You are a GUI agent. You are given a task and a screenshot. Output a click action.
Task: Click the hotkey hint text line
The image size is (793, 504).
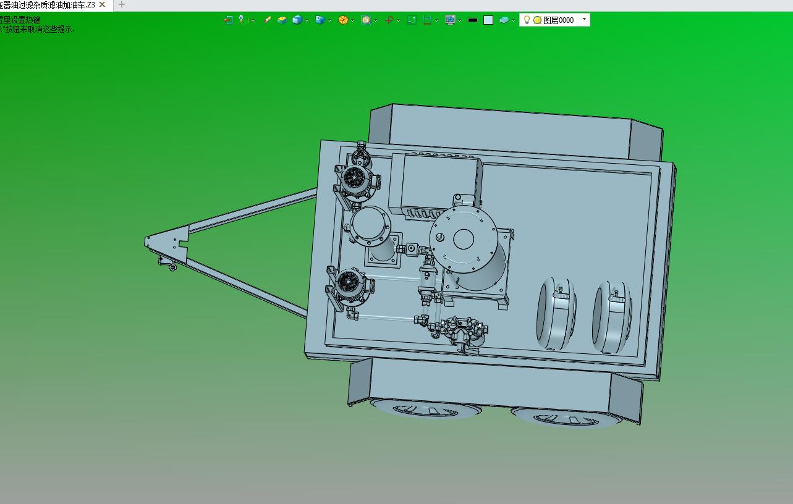tap(20, 20)
